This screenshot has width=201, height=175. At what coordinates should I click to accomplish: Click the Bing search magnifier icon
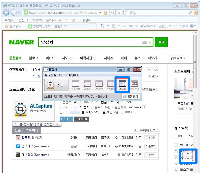click(x=191, y=12)
